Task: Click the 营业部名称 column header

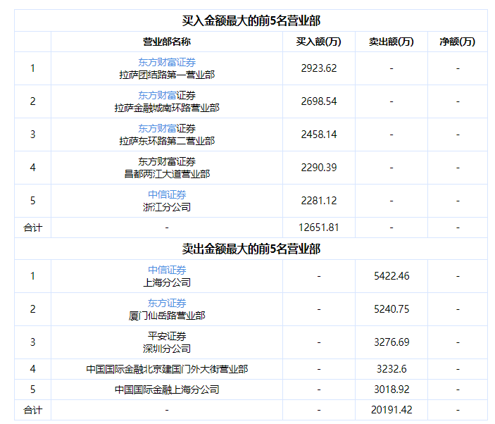Action: 167,42
